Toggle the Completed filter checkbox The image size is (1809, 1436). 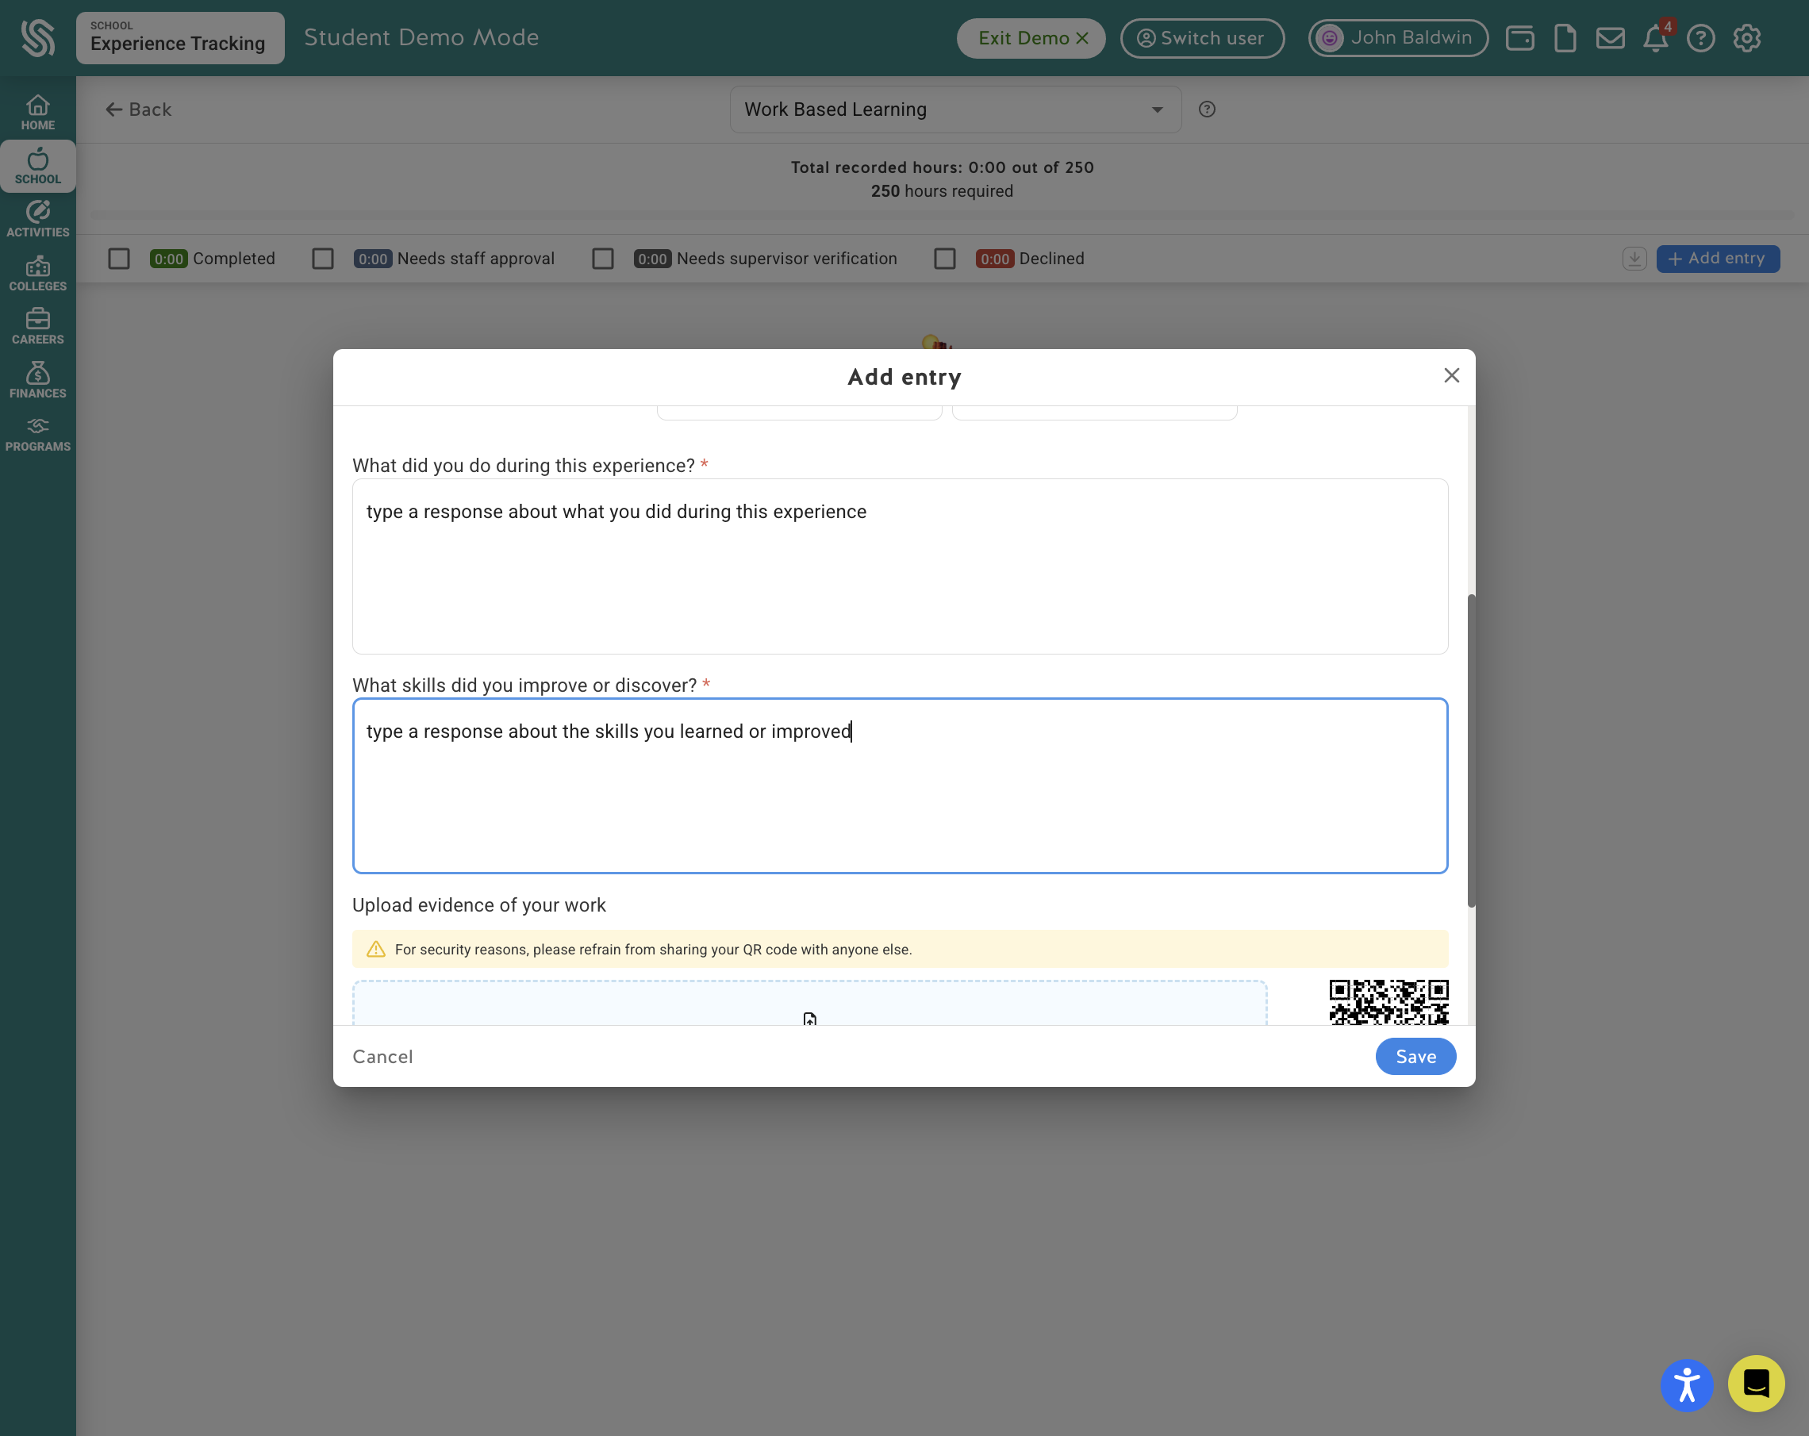(119, 259)
